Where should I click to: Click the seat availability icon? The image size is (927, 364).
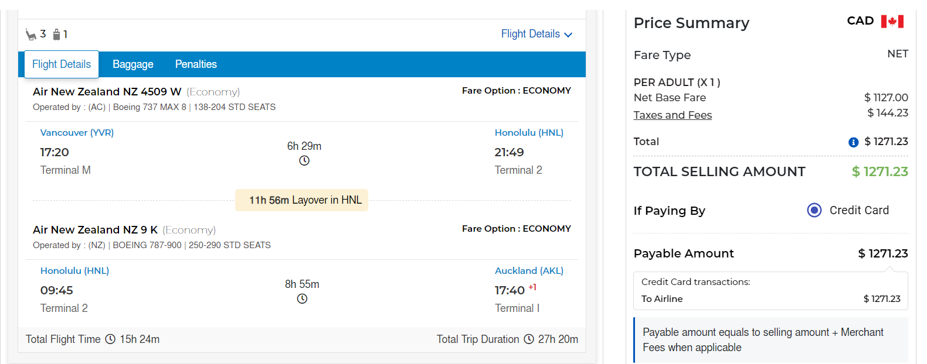[30, 35]
